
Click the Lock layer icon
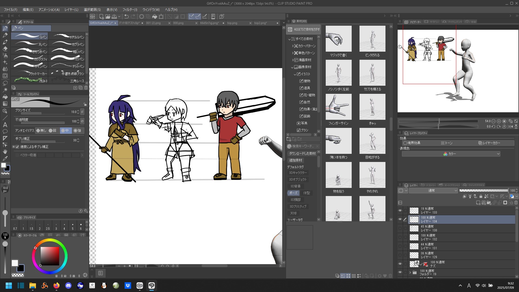(x=481, y=196)
